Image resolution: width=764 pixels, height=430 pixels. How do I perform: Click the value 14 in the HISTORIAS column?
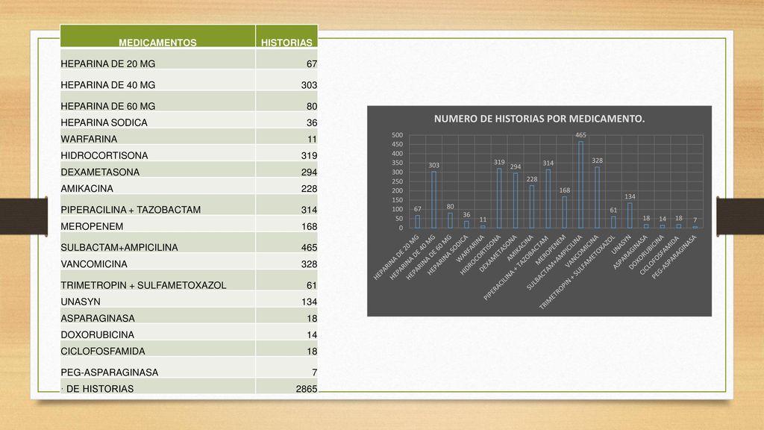(x=312, y=335)
